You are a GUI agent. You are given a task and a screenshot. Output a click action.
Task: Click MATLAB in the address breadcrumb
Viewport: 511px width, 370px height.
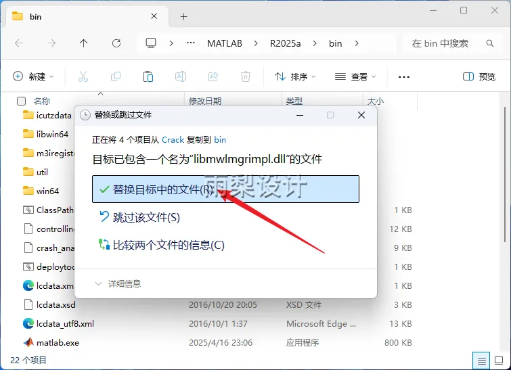point(225,43)
